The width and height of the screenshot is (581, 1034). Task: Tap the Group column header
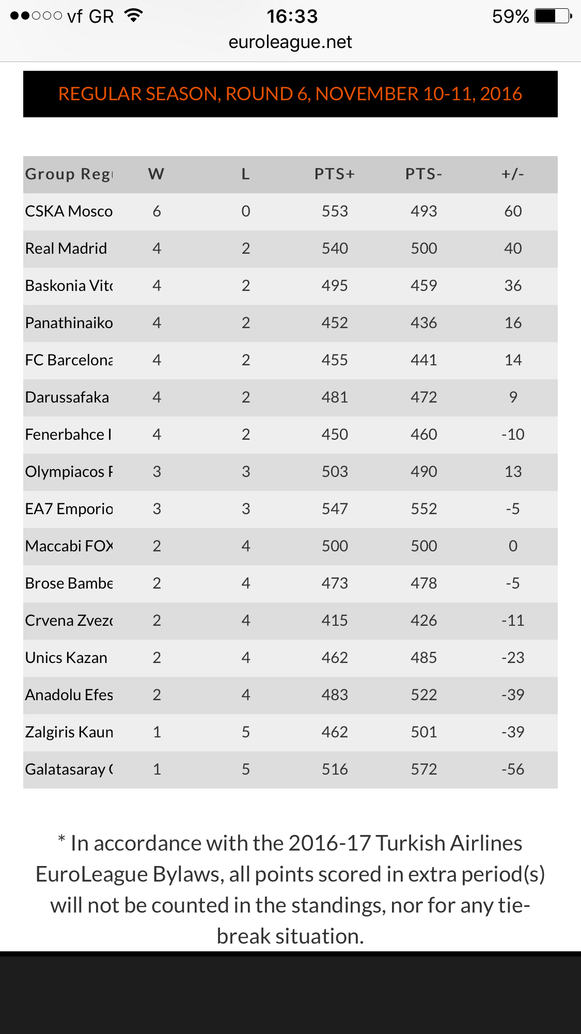(x=69, y=174)
